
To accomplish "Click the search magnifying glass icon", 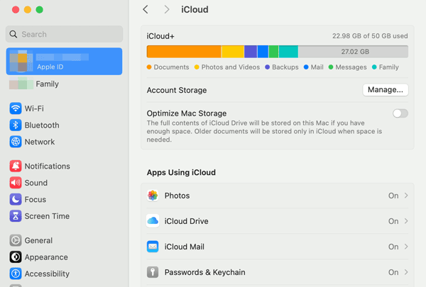I will pyautogui.click(x=13, y=34).
